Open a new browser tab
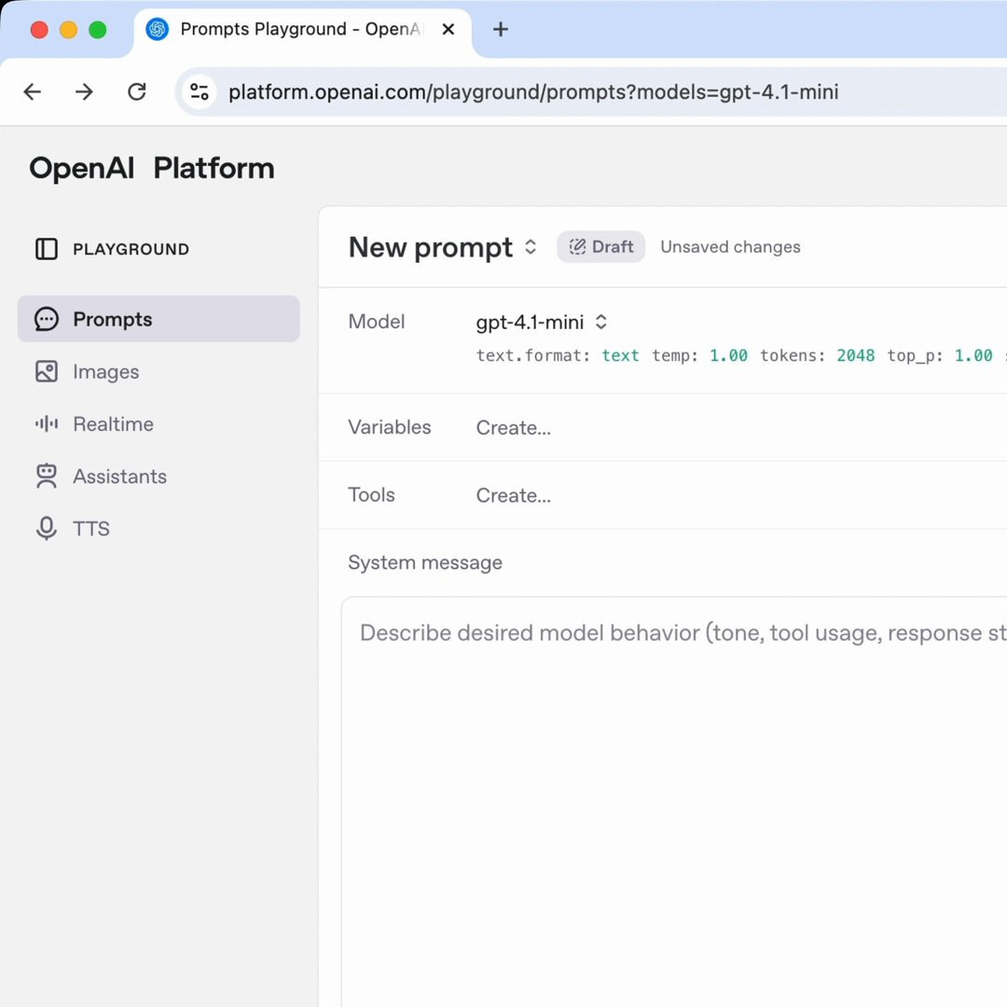 coord(501,30)
